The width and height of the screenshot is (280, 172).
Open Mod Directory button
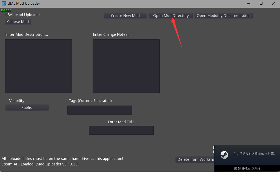[171, 16]
